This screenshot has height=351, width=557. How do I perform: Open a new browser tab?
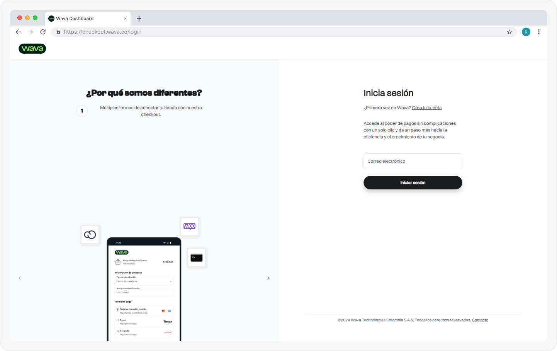[x=139, y=19]
